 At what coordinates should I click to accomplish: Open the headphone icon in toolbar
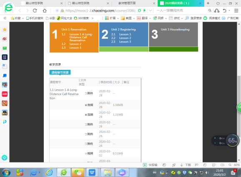pos(217,10)
